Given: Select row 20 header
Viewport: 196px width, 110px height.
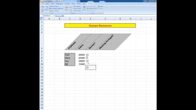Looking at the screenshot, I should [x=42, y=95].
